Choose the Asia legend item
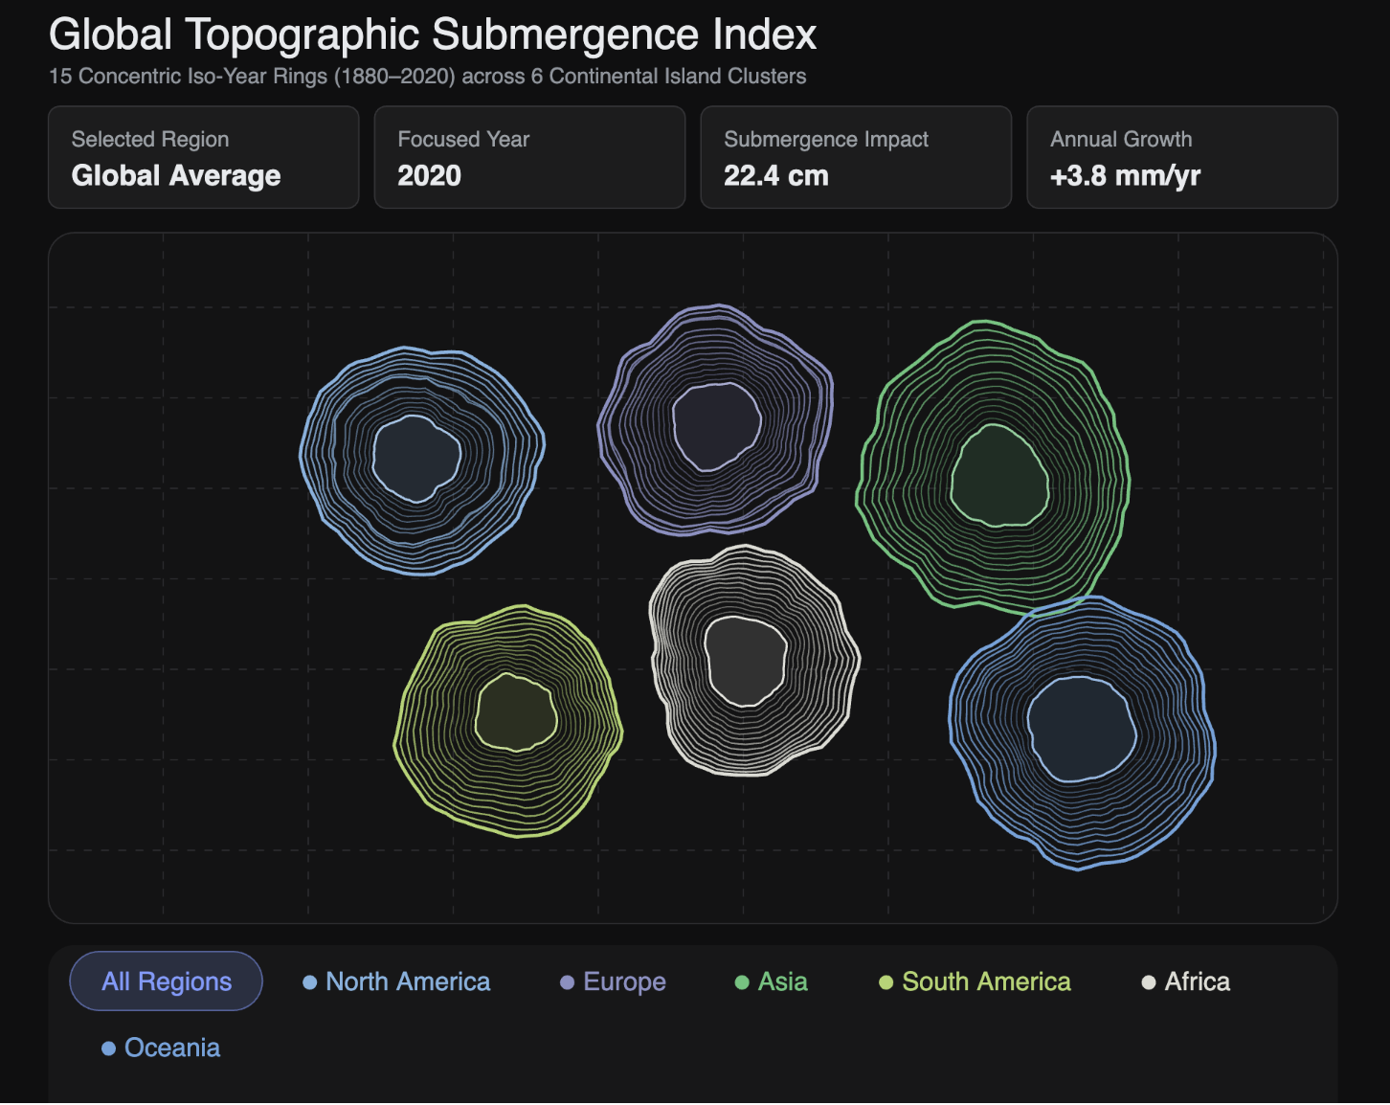The image size is (1390, 1105). tap(771, 981)
